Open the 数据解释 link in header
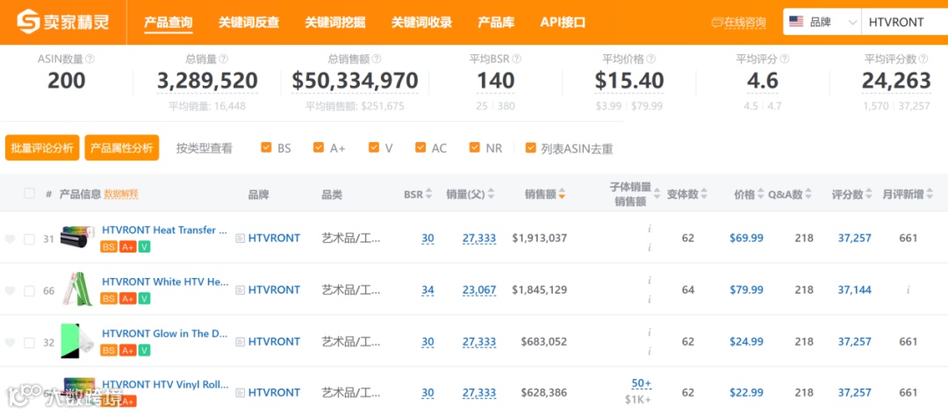 pos(121,194)
